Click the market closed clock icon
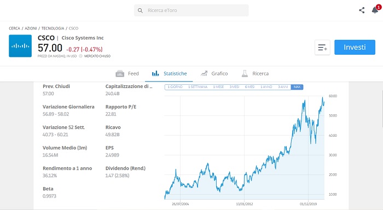 click(x=80, y=56)
